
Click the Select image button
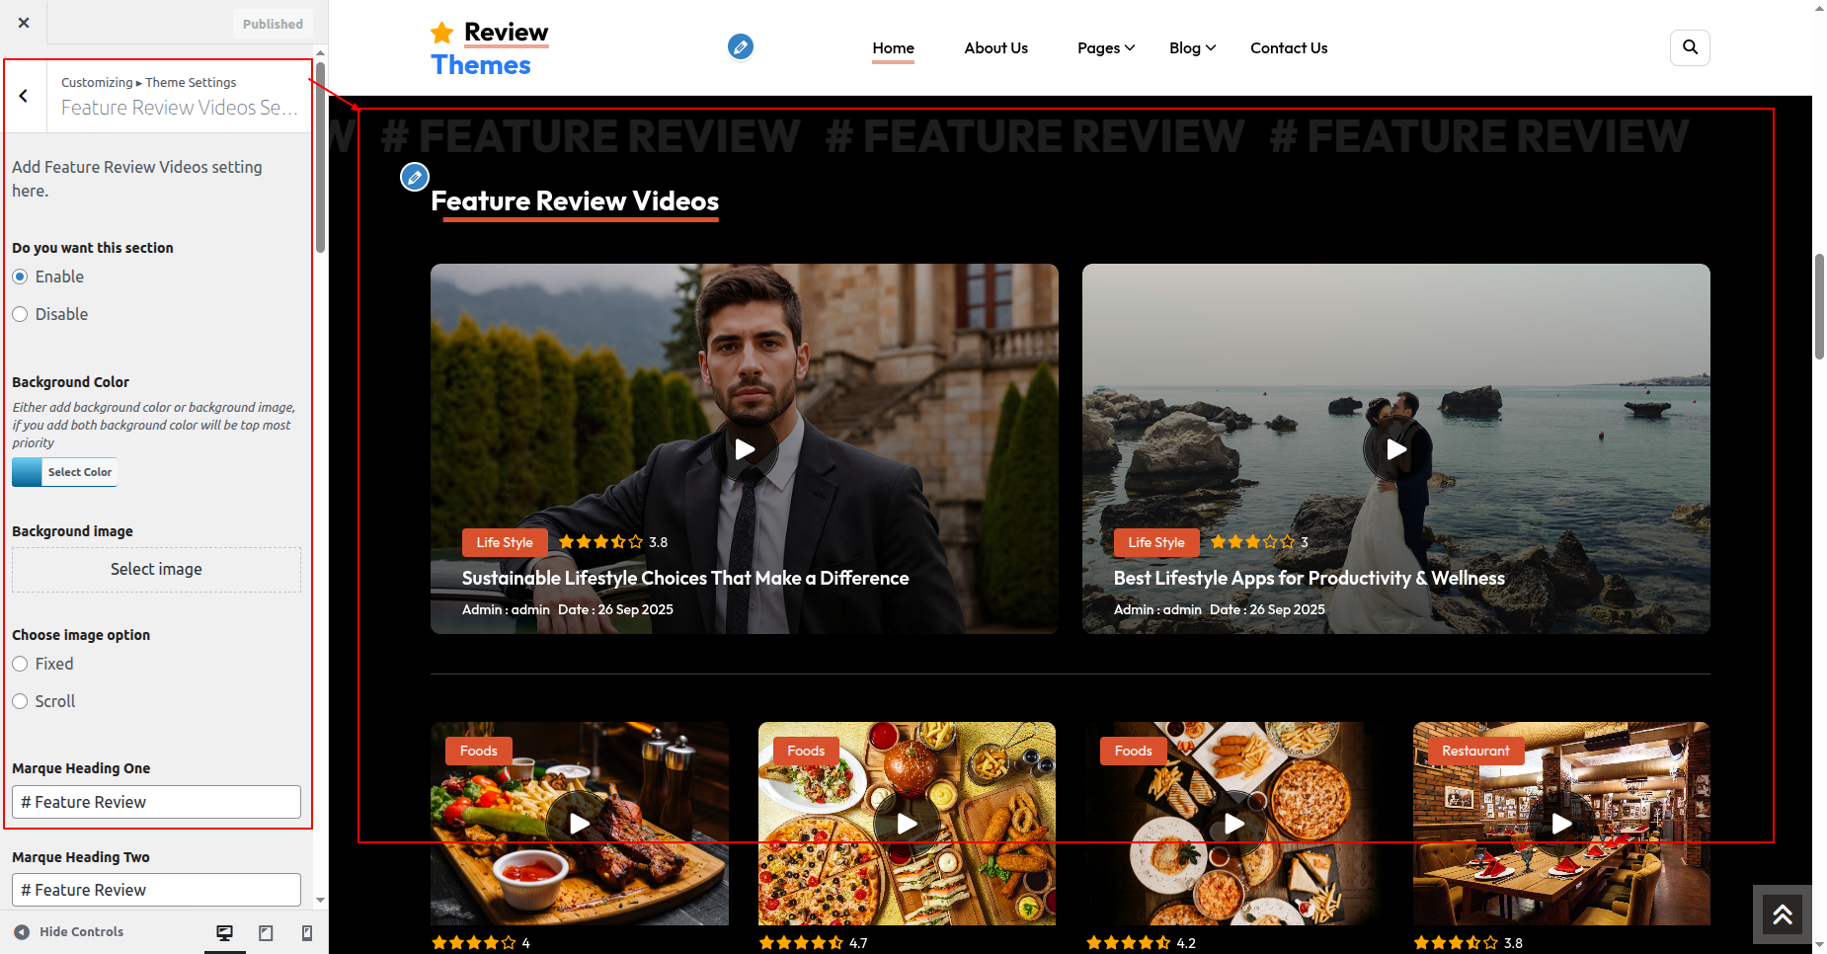156,570
